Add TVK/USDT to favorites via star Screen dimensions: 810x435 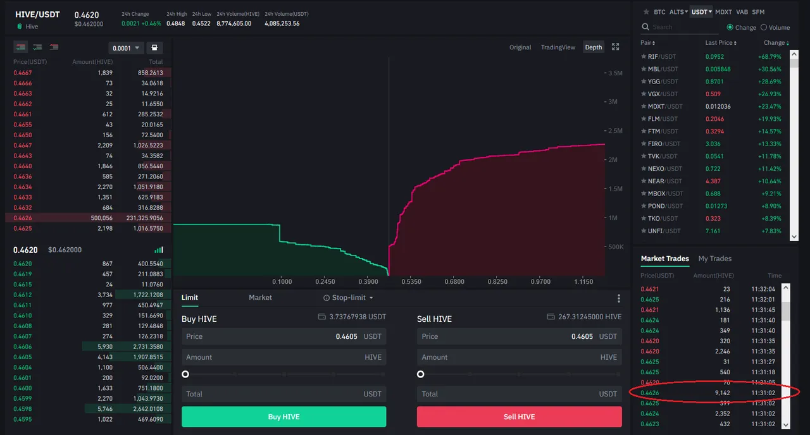(x=644, y=156)
